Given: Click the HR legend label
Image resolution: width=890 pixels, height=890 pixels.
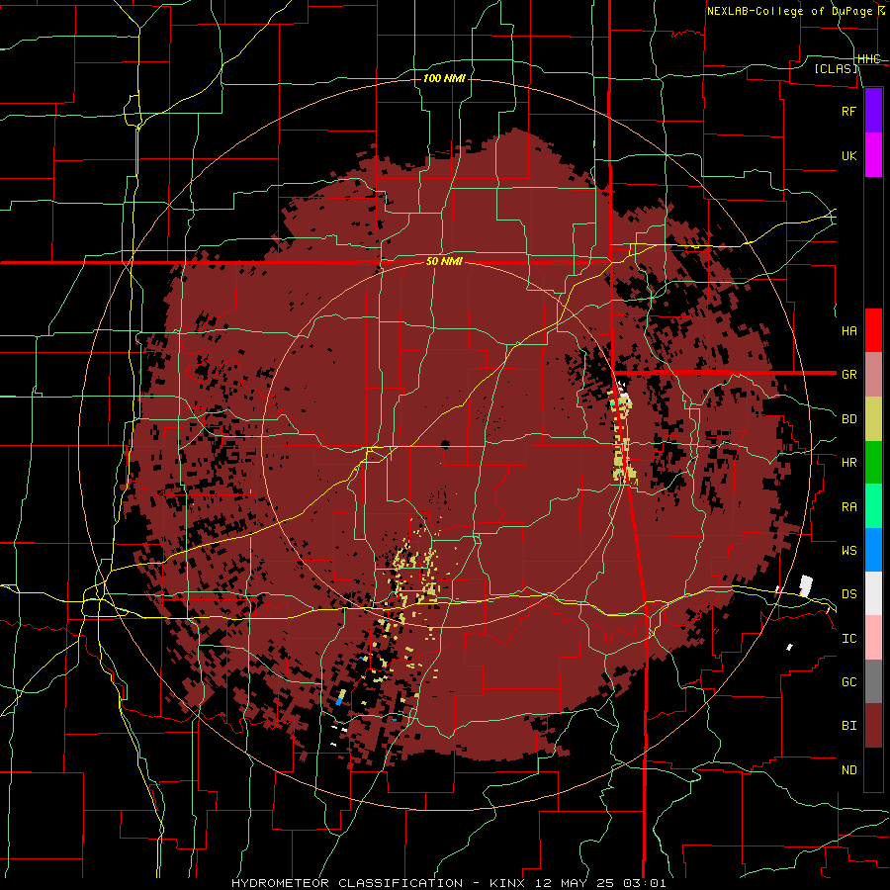Looking at the screenshot, I should coord(848,463).
